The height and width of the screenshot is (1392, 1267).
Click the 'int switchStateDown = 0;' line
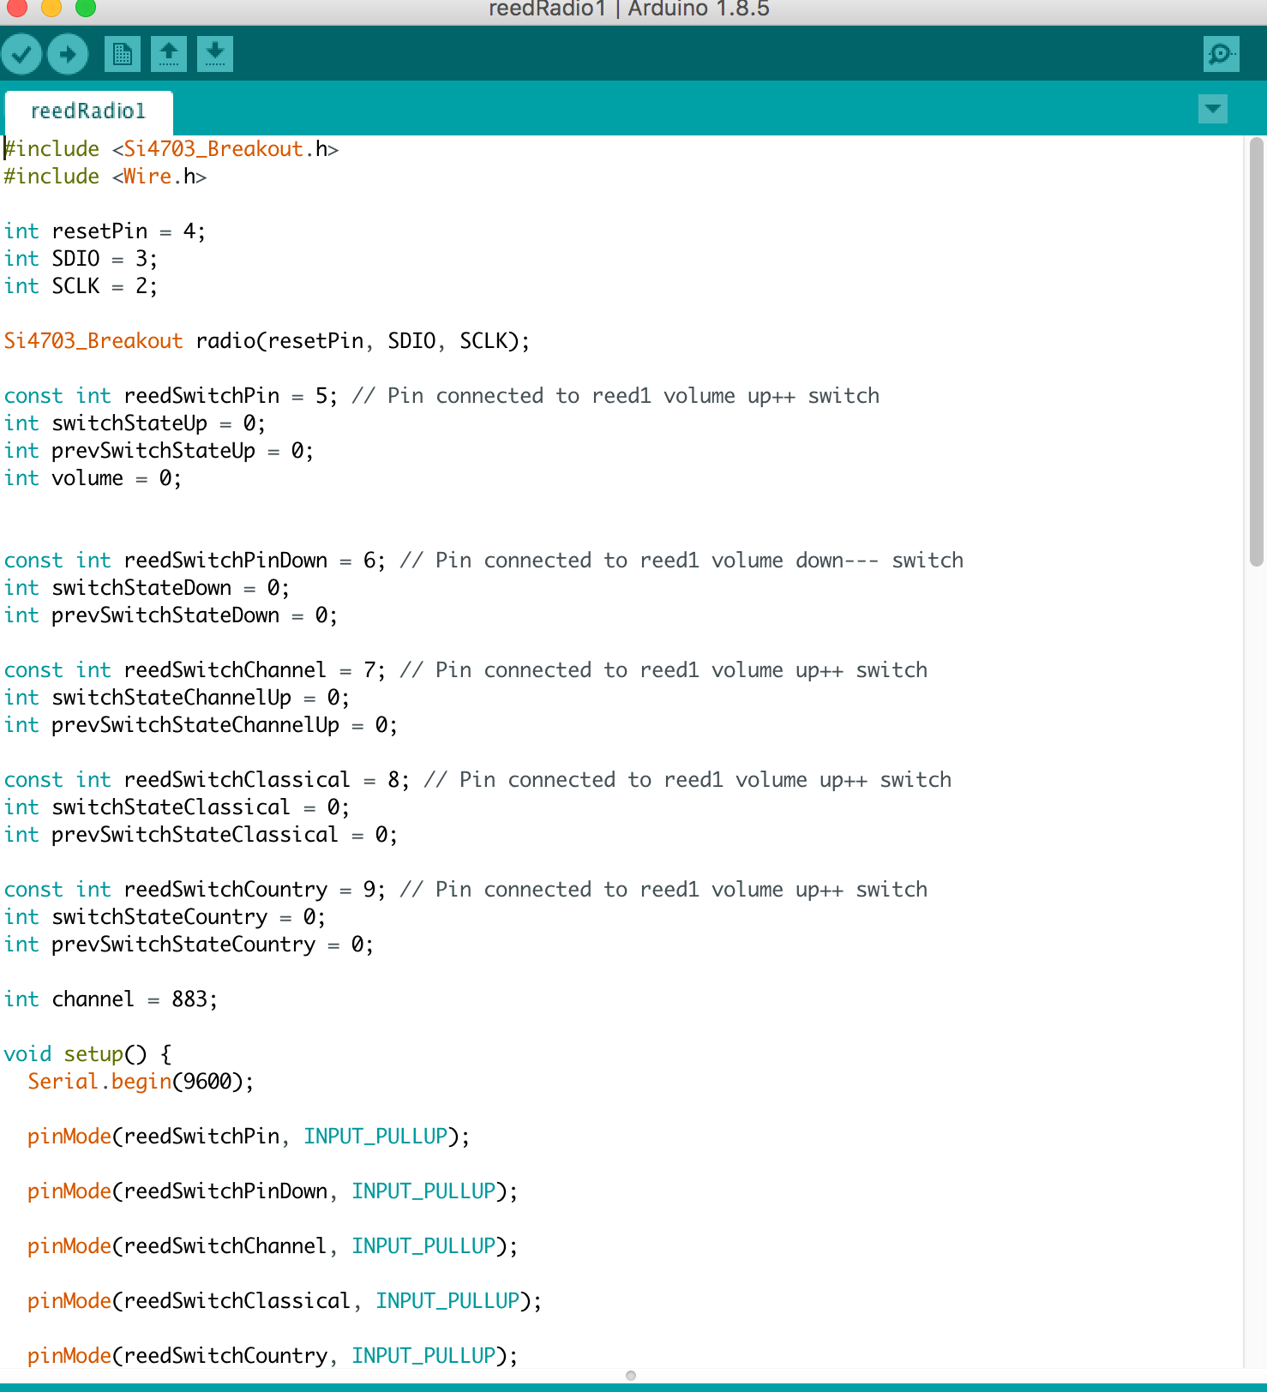[x=147, y=588]
